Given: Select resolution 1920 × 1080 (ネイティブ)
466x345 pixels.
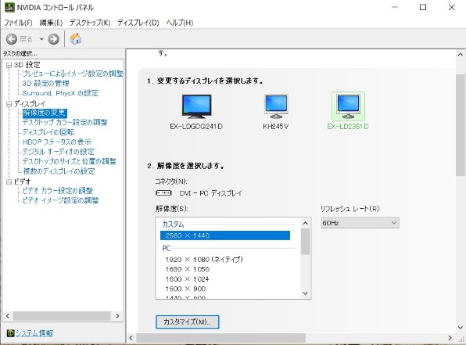Looking at the screenshot, I should click(204, 260).
